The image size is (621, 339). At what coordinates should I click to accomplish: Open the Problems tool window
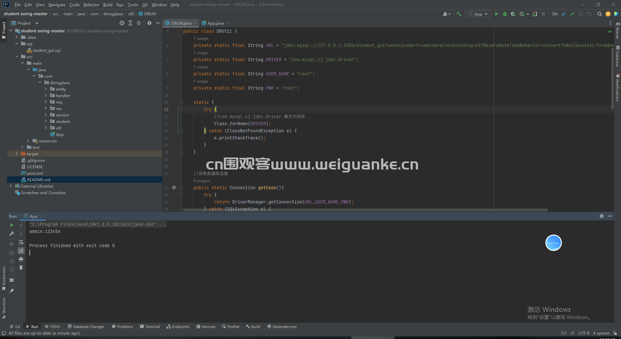123,327
